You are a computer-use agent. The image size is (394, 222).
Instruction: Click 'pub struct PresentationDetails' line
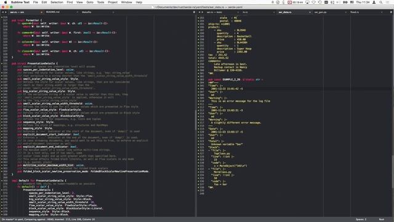pyautogui.click(x=34, y=64)
